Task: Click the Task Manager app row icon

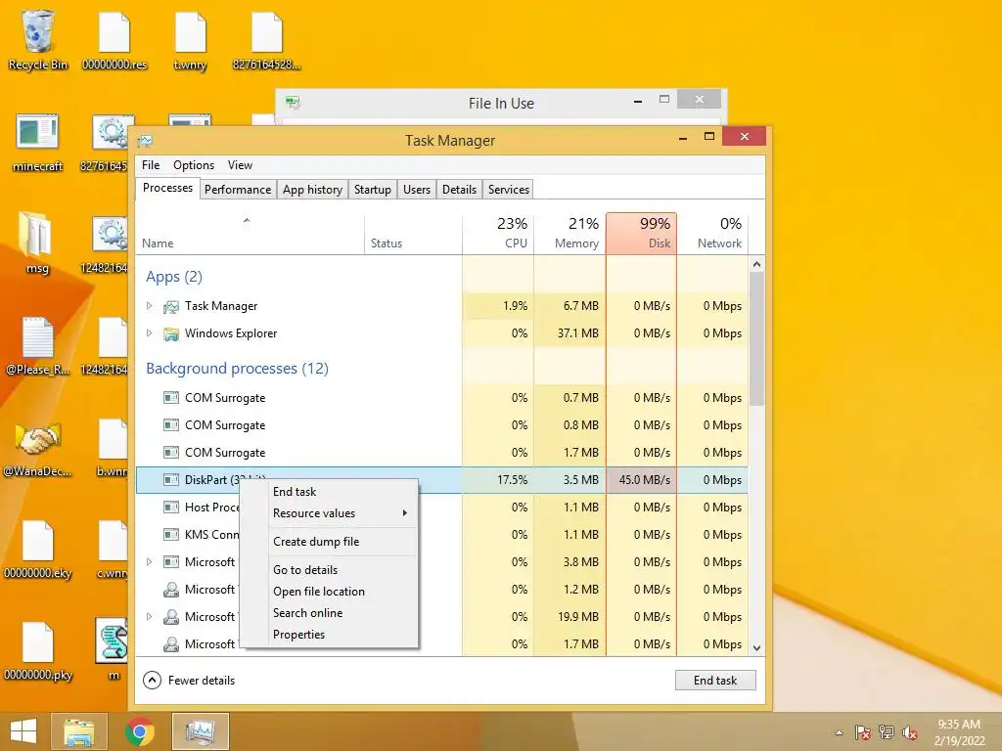Action: coord(170,306)
